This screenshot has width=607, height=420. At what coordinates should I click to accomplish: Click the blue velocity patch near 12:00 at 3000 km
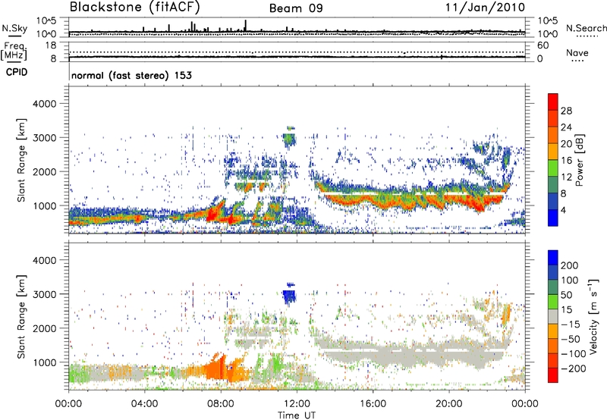point(289,296)
